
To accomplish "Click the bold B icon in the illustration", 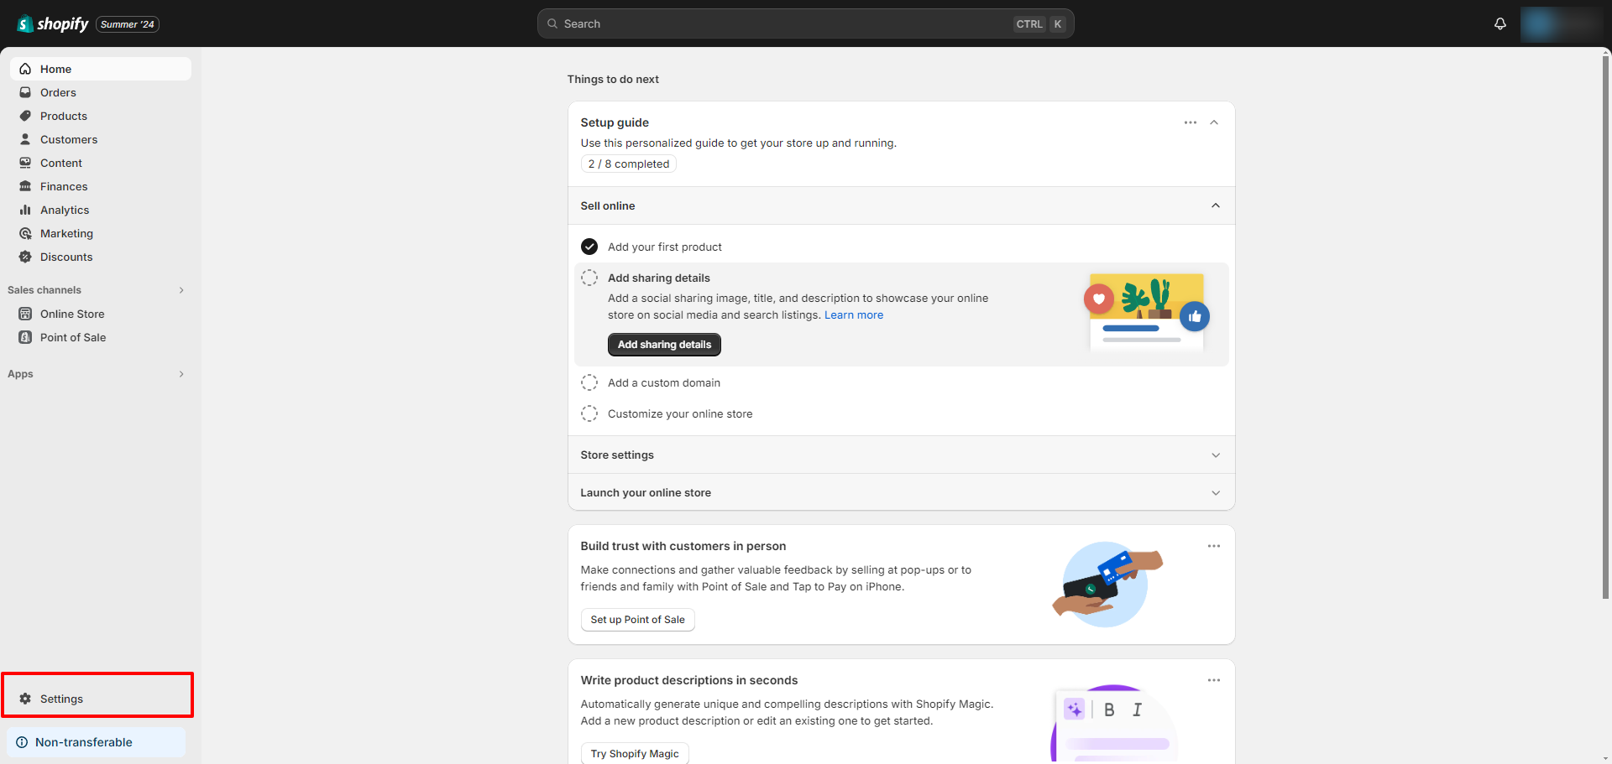I will click(1109, 709).
